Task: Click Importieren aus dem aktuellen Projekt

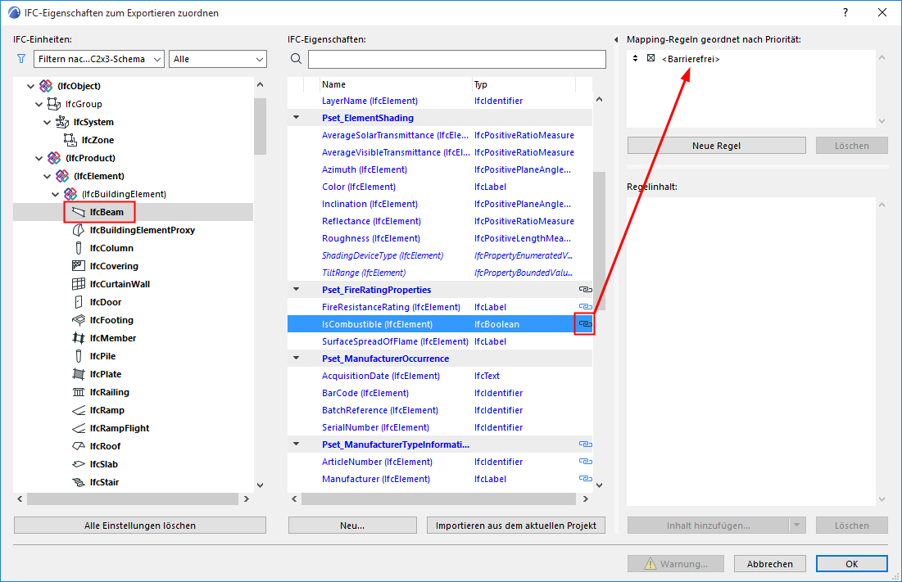Action: 516,526
